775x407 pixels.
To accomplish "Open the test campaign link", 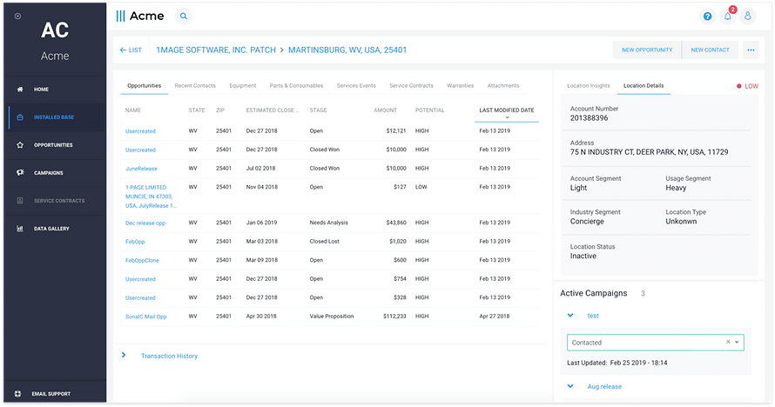I will pos(593,316).
